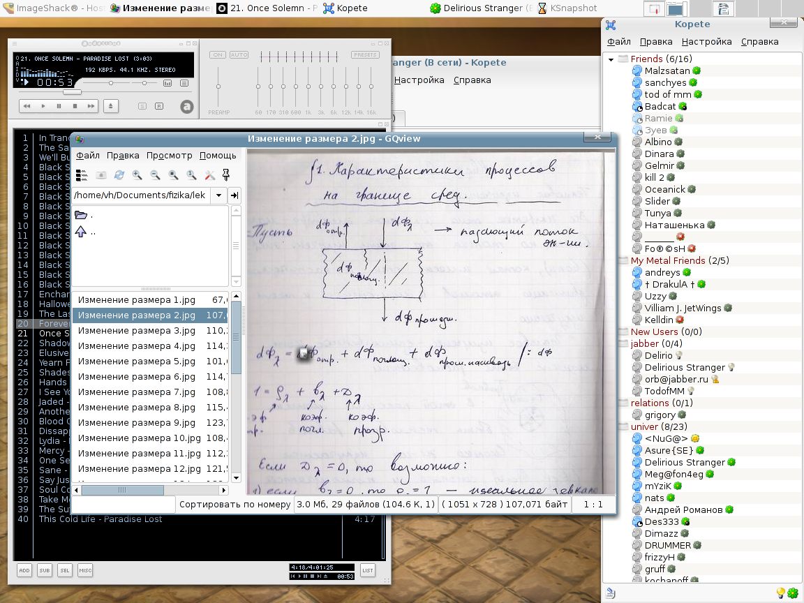Set zoom to 1:1 in GQview toolbar
The height and width of the screenshot is (603, 804).
191,175
